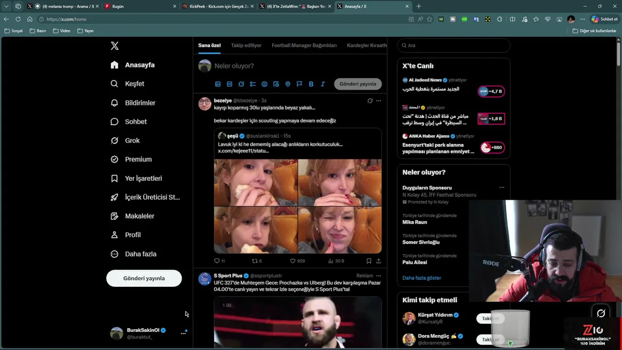Reload the page in browser toolbar

pyautogui.click(x=18, y=19)
